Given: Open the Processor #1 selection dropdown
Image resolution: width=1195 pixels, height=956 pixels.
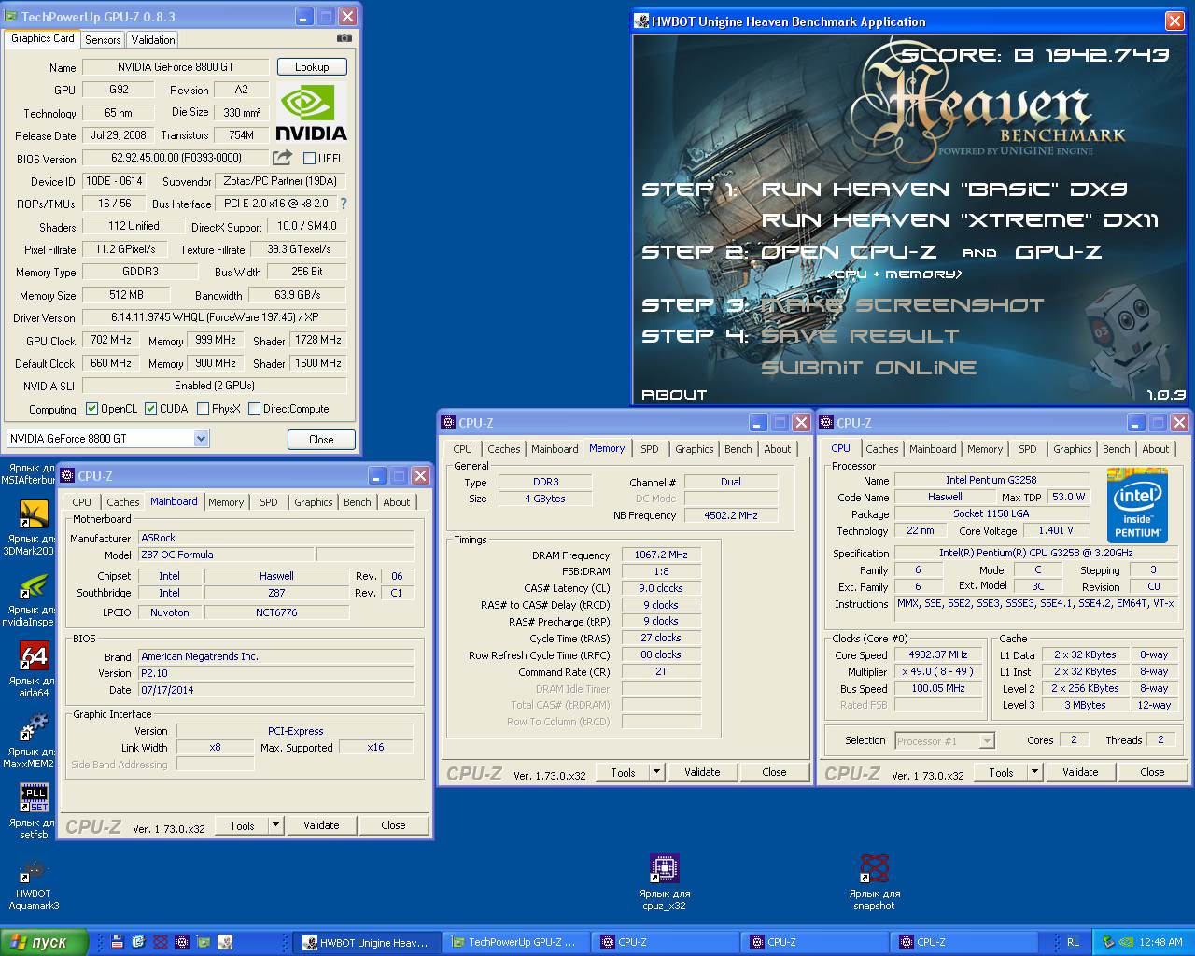Looking at the screenshot, I should point(945,740).
